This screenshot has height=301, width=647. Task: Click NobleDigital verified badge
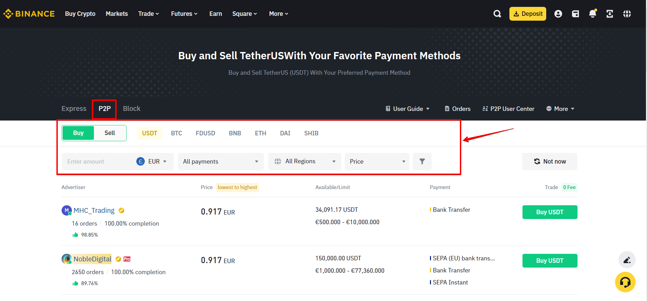click(118, 259)
